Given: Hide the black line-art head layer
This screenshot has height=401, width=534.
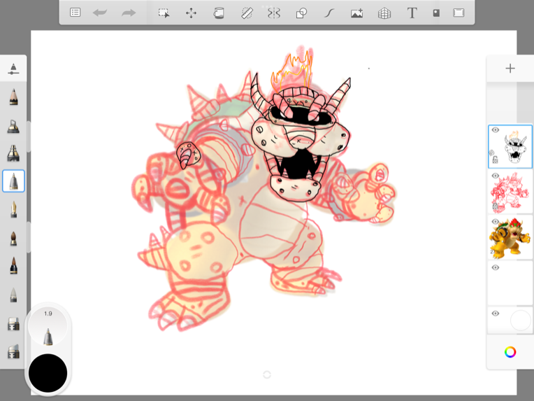Looking at the screenshot, I should pos(495,130).
